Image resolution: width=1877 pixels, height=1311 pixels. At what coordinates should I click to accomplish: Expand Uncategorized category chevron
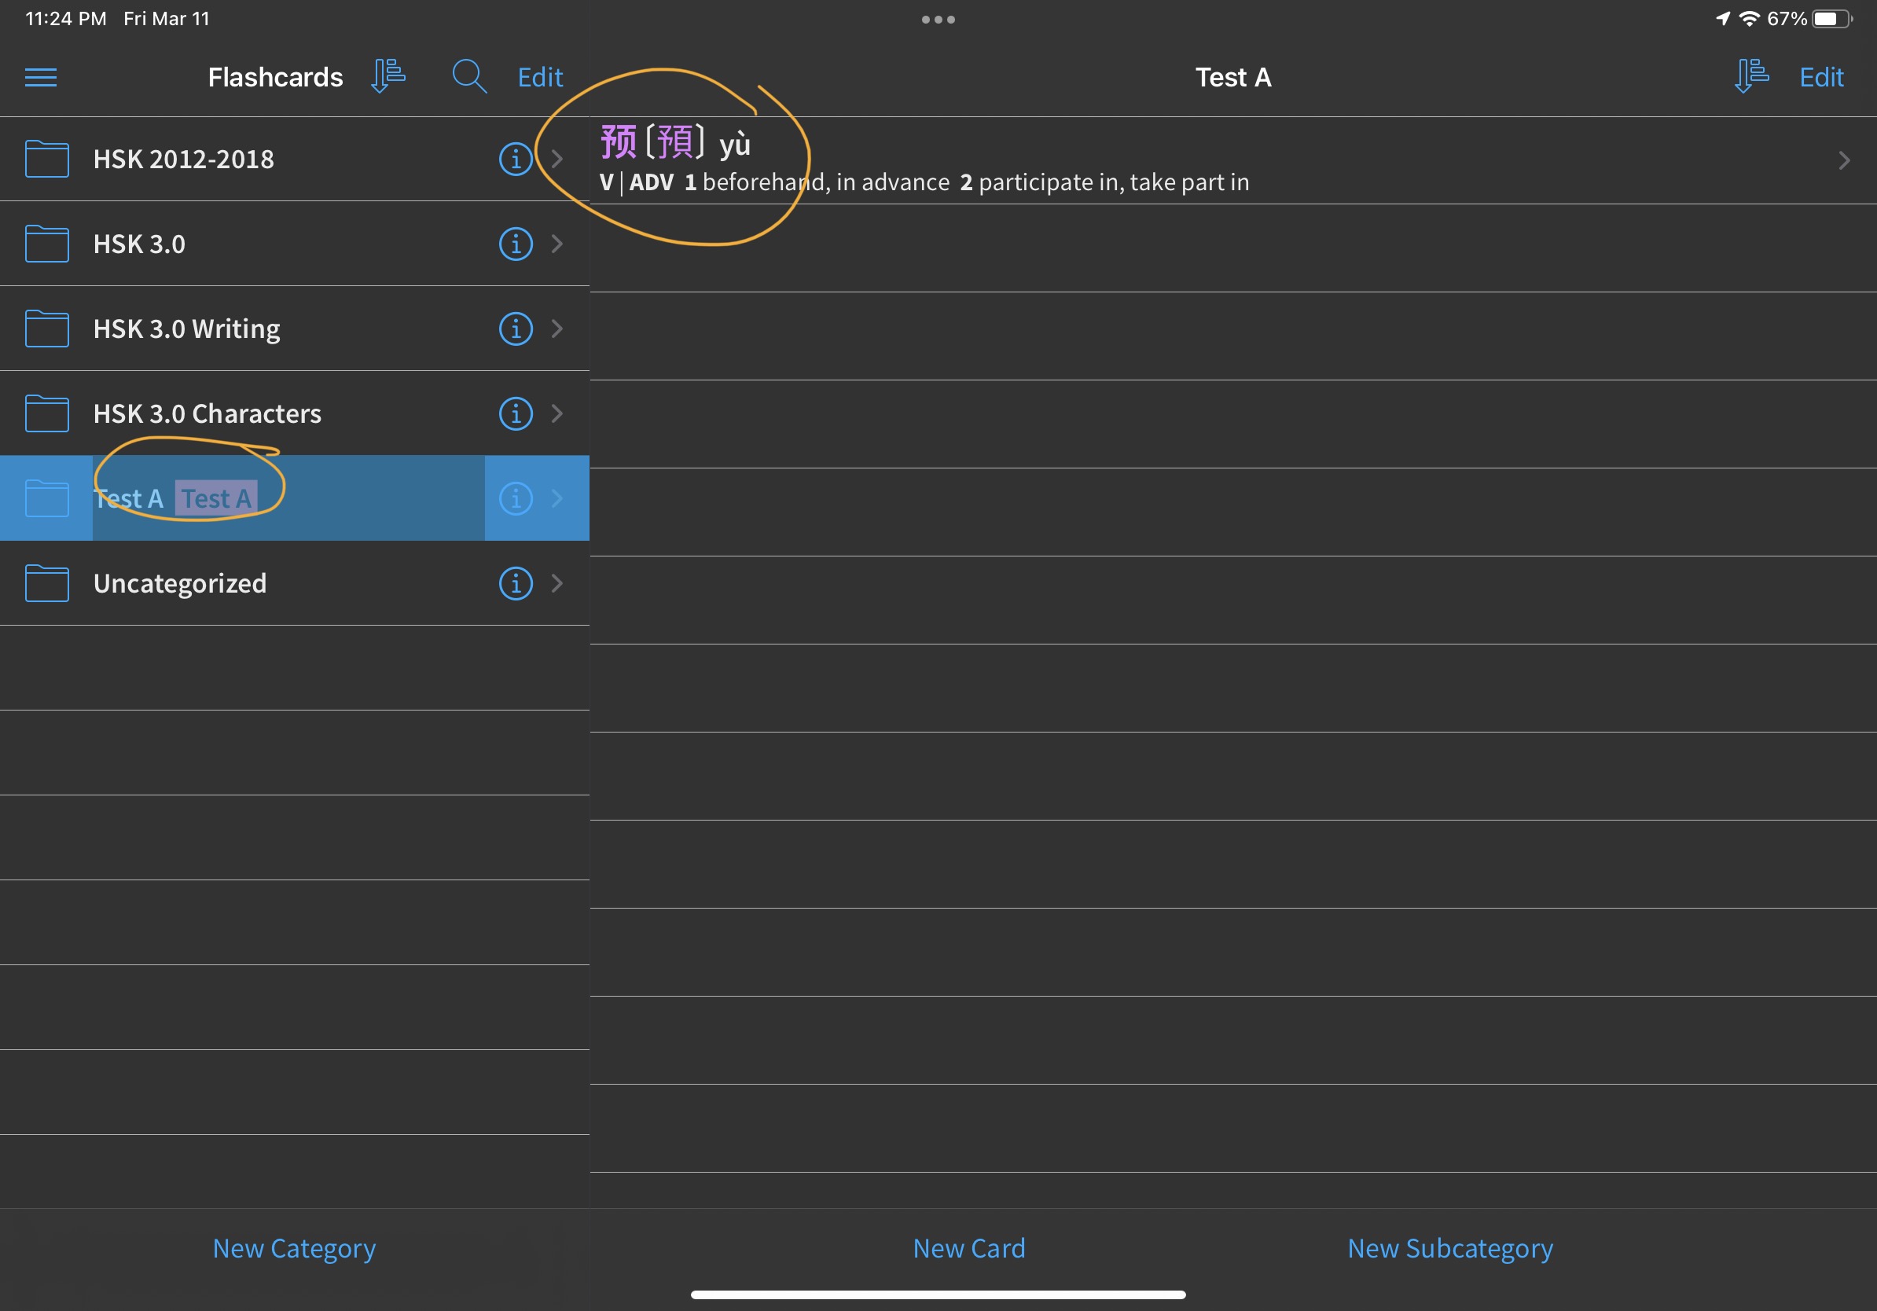click(557, 583)
